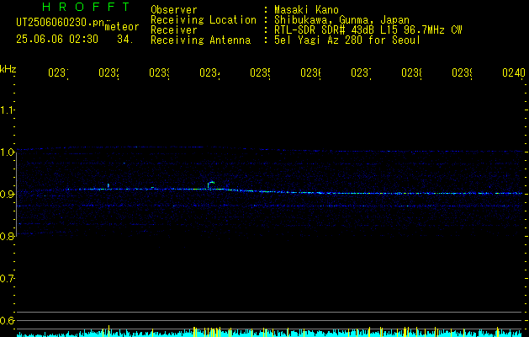Click the hook-shaped meteor echo near 0234

211,185
